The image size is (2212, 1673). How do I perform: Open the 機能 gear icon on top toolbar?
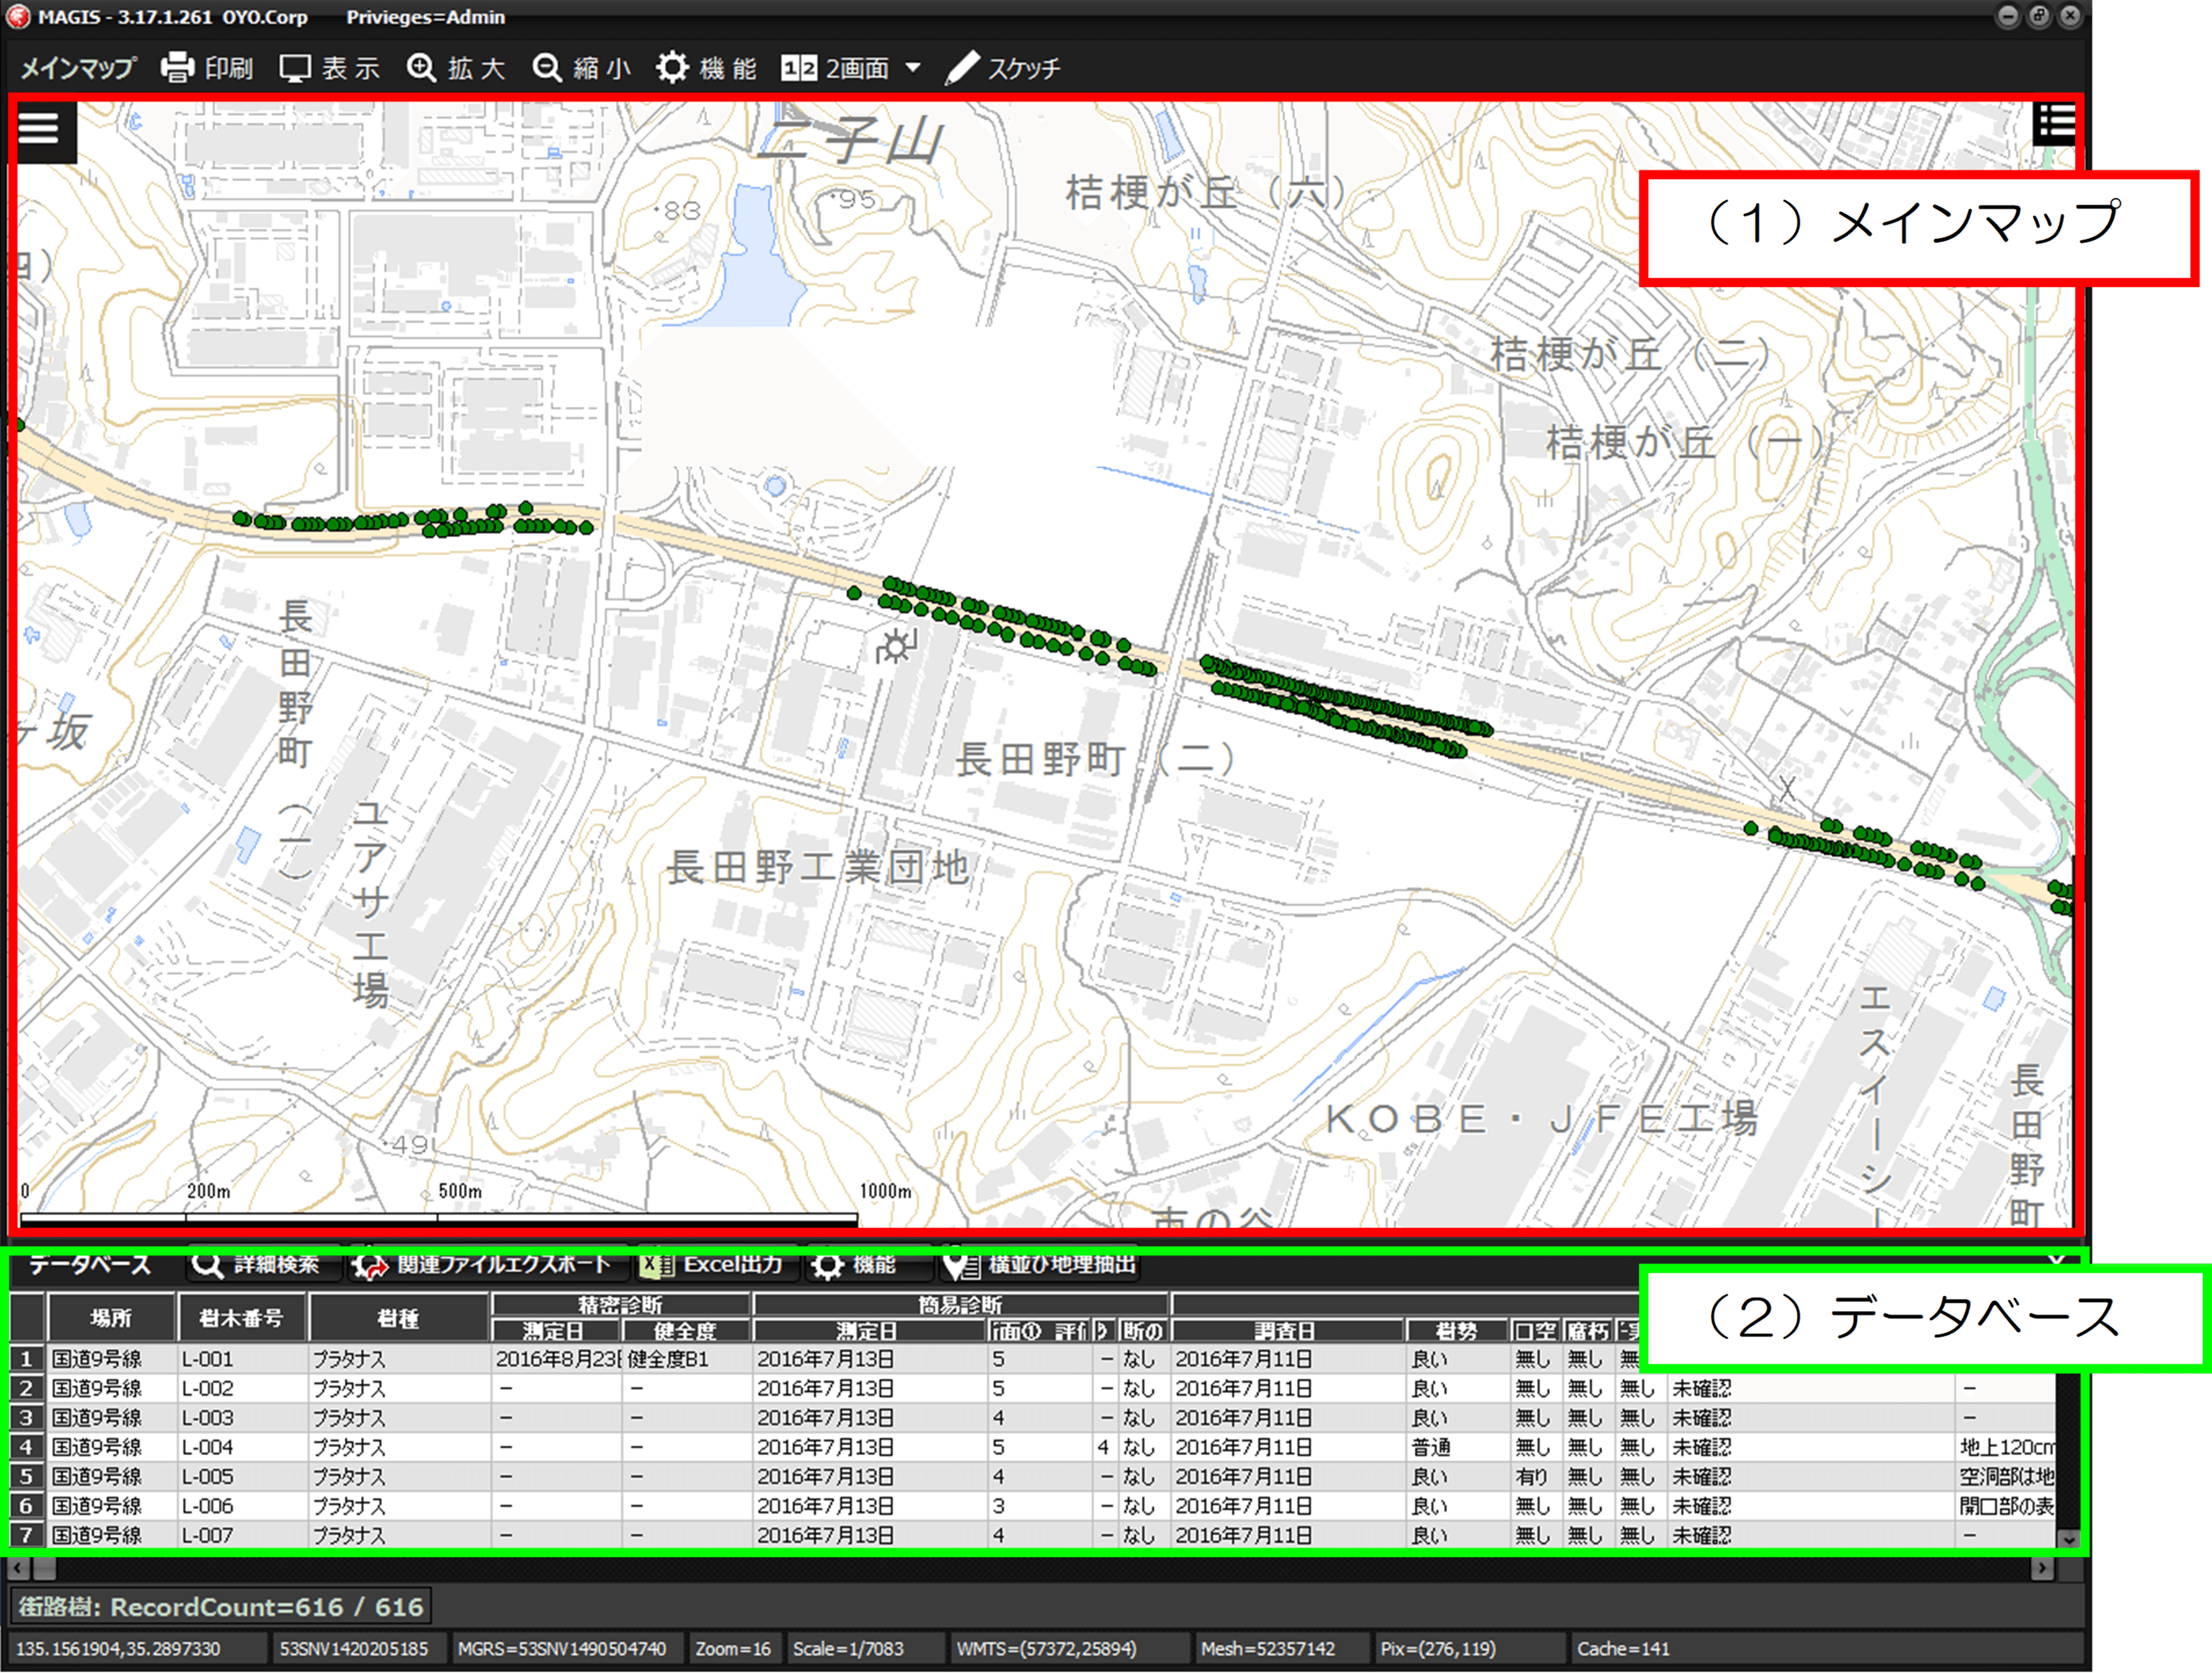(672, 68)
